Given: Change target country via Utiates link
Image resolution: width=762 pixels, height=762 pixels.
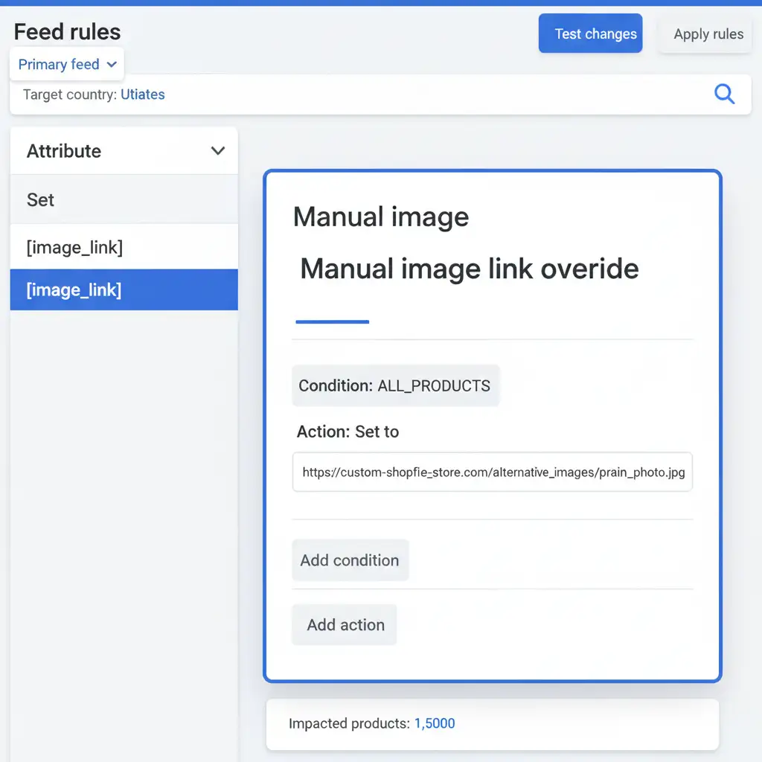Looking at the screenshot, I should click(142, 95).
